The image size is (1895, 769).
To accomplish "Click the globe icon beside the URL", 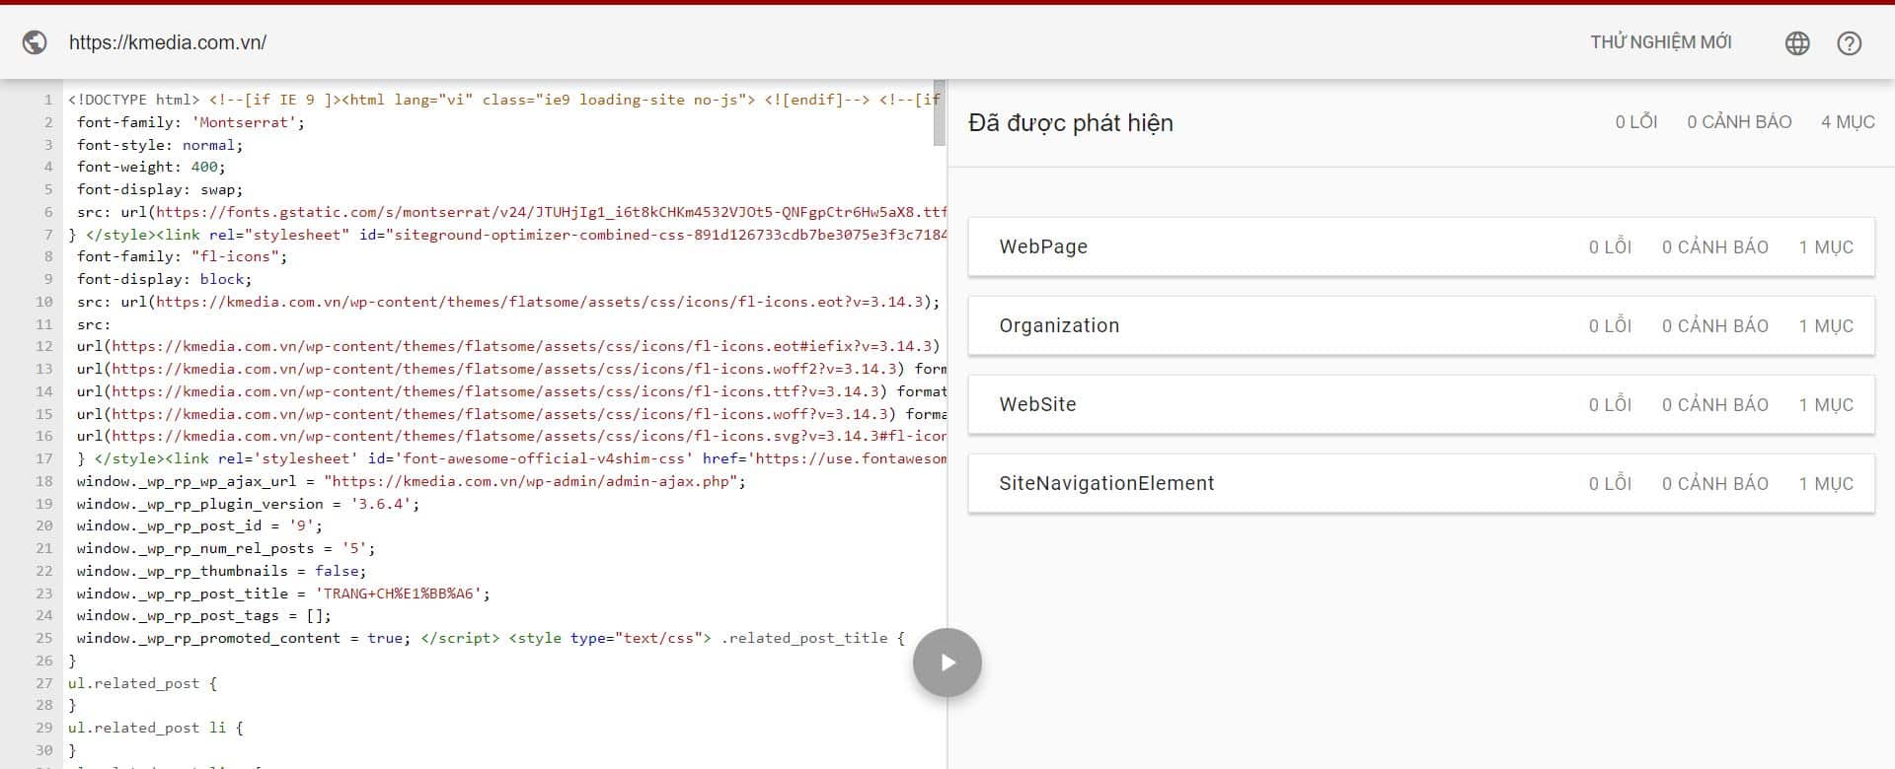I will pyautogui.click(x=35, y=42).
